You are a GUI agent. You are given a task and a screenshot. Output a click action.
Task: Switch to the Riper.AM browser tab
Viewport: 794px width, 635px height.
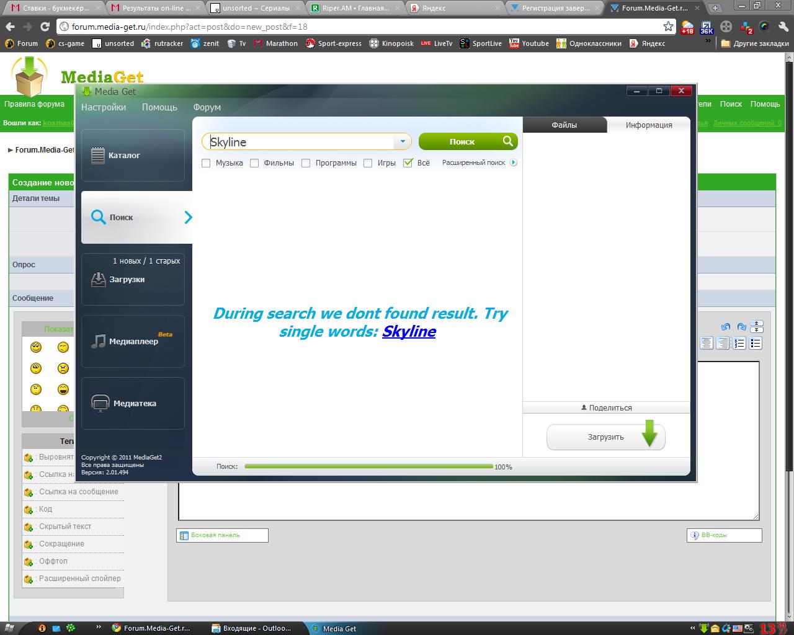tap(356, 8)
